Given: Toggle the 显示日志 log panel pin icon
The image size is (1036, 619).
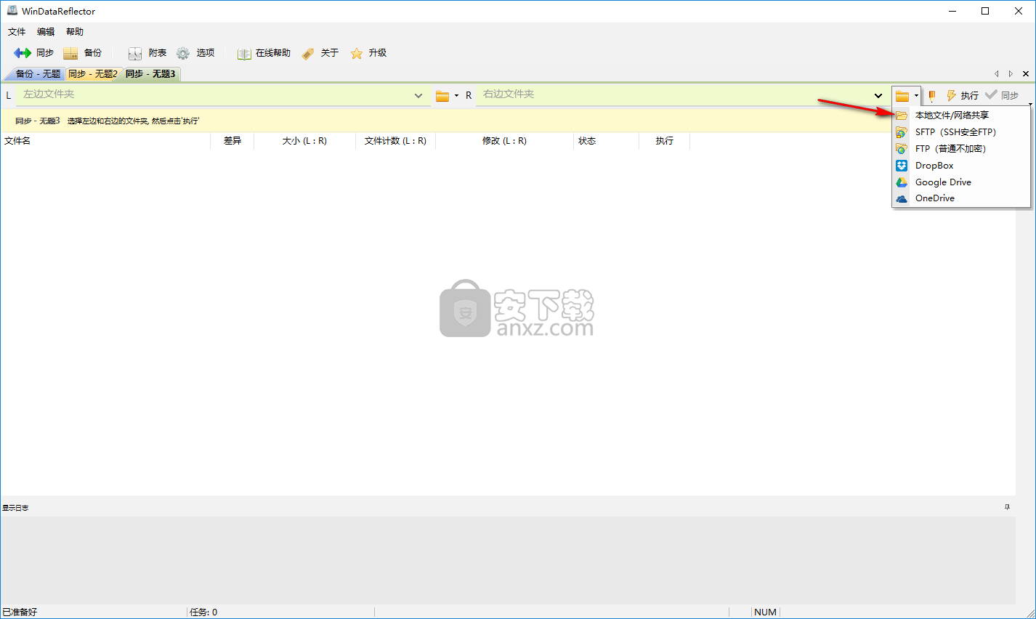Looking at the screenshot, I should tap(1007, 507).
